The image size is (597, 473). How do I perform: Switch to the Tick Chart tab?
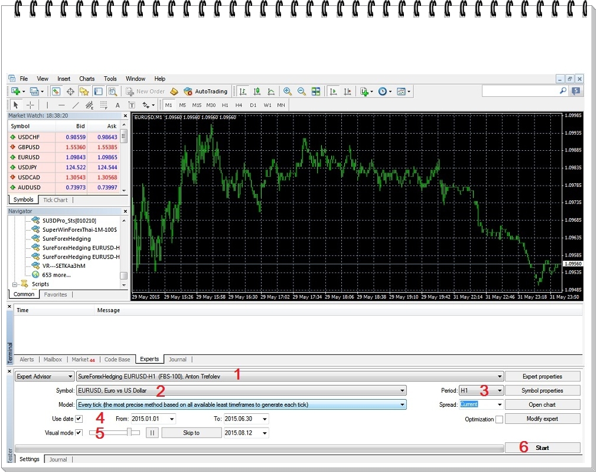(55, 200)
